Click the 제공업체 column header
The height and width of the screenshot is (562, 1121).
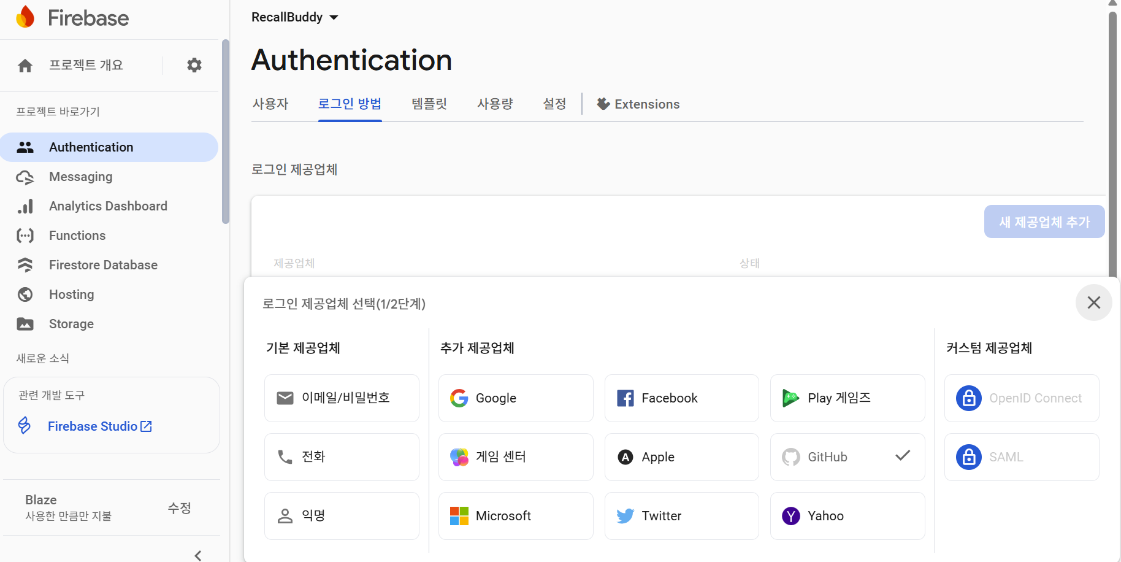[x=294, y=263]
